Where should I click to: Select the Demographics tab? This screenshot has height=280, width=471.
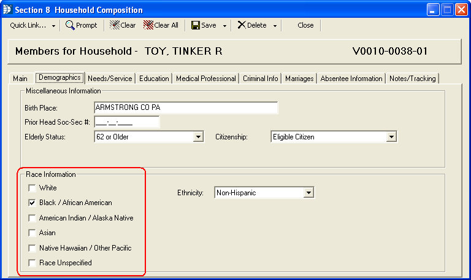tap(59, 77)
